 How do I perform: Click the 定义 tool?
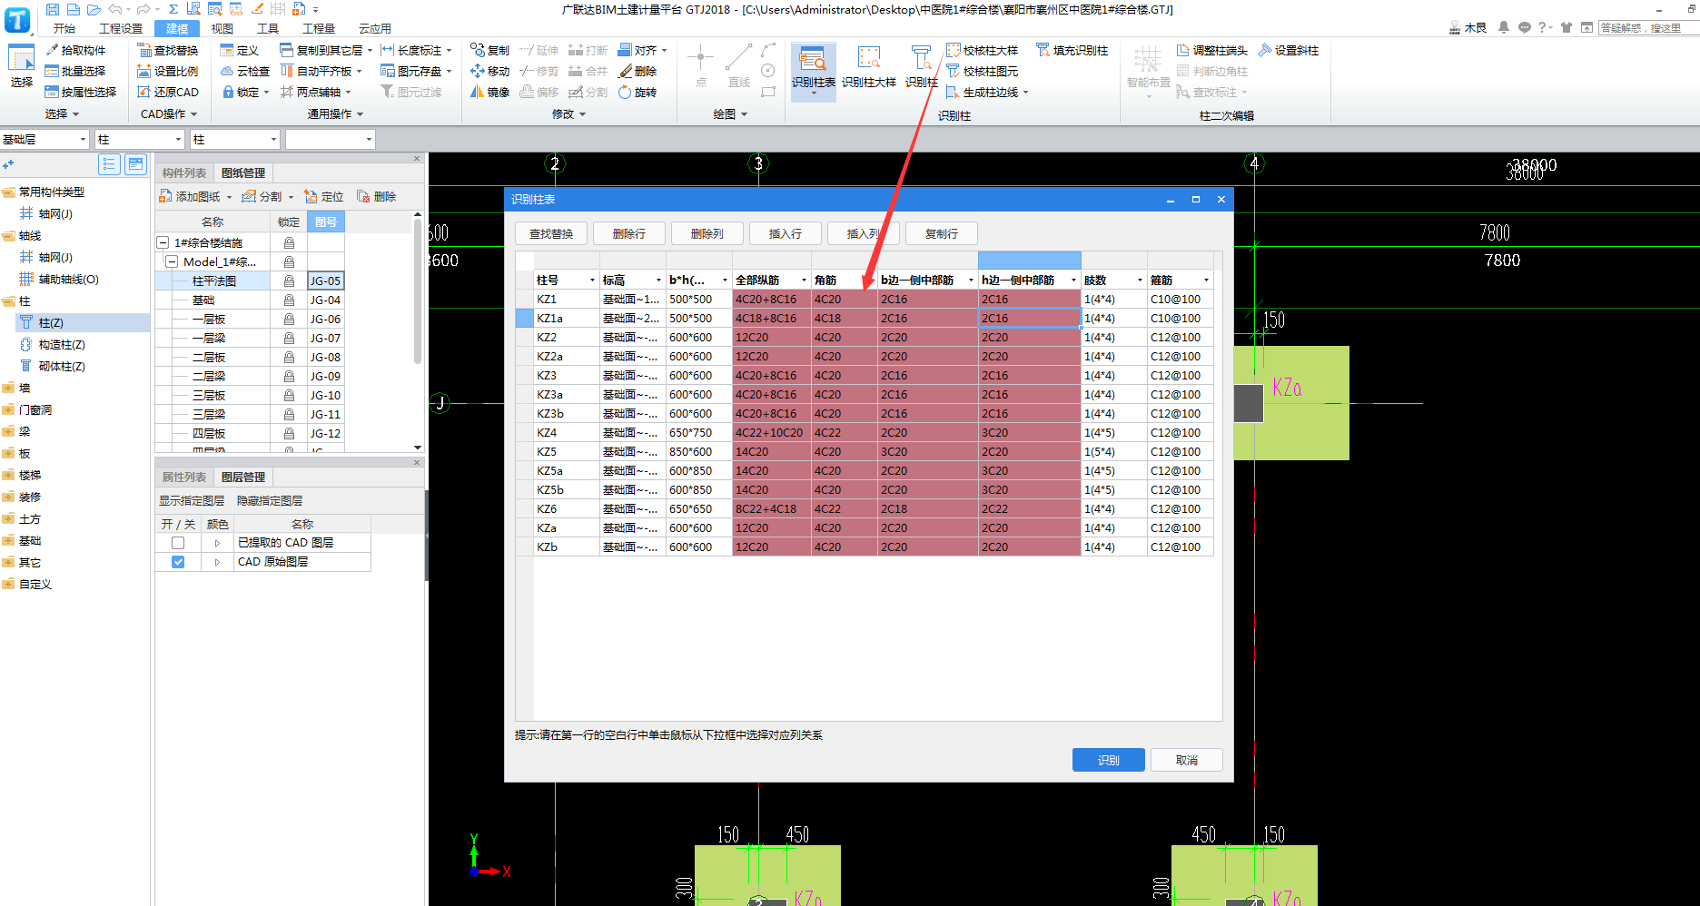click(240, 51)
